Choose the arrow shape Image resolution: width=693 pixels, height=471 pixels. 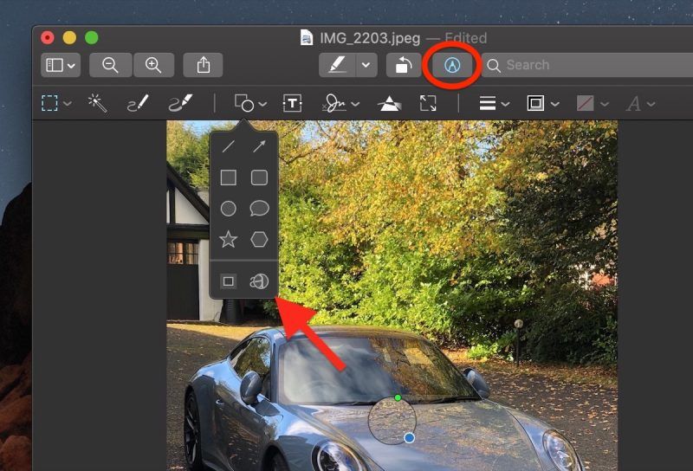(259, 146)
